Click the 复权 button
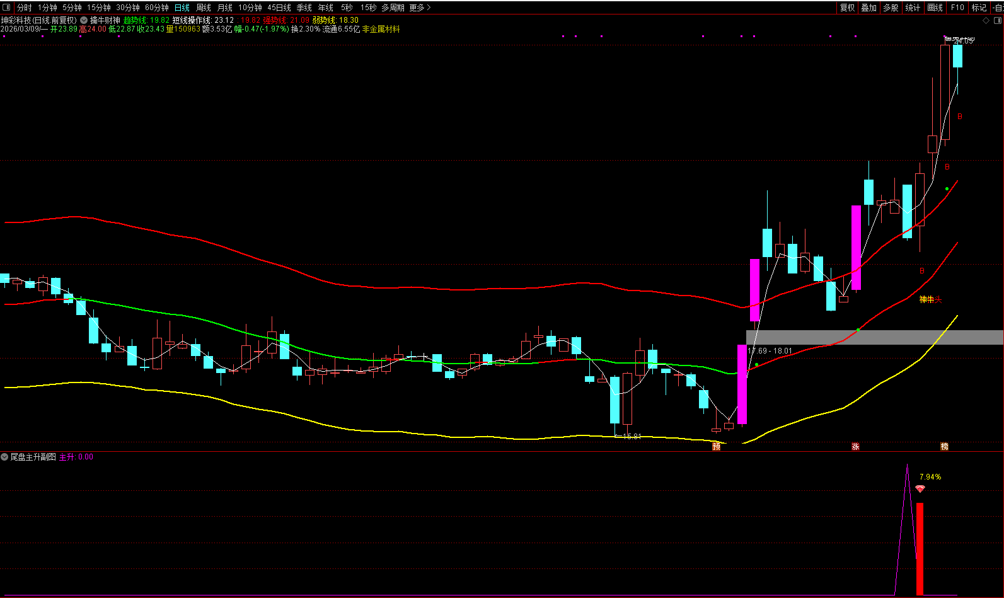The image size is (1004, 598). point(848,8)
